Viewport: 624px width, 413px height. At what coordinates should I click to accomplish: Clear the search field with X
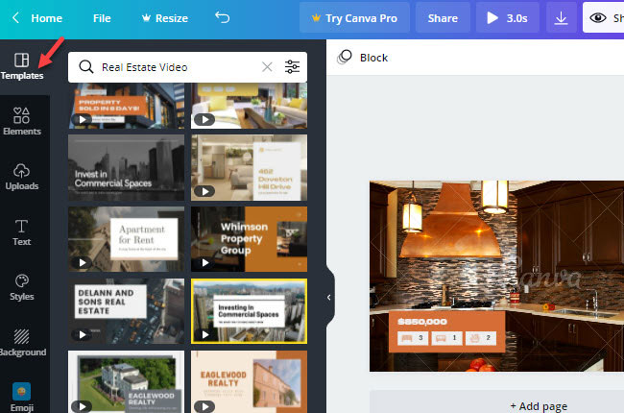[267, 67]
